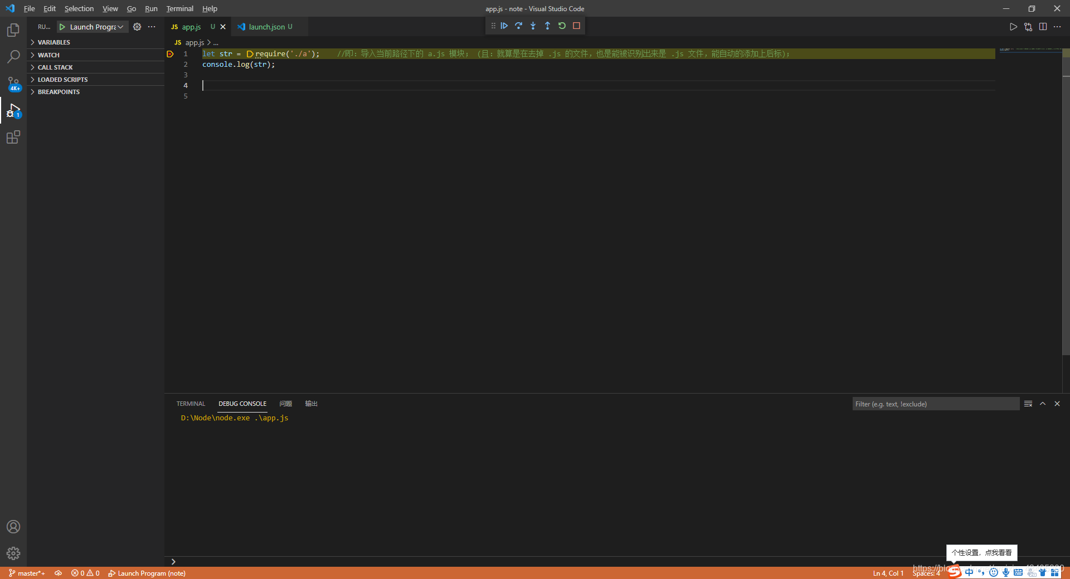1070x579 pixels.
Task: Open changes compare icon in editor title
Action: (1028, 27)
